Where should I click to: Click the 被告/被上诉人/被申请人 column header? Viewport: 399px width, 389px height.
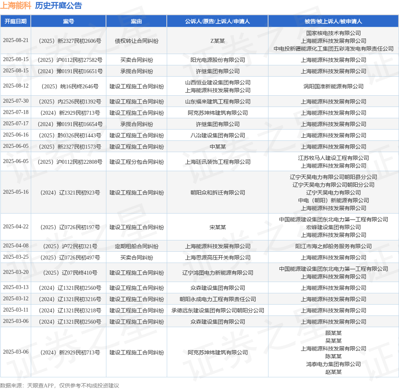(x=334, y=21)
